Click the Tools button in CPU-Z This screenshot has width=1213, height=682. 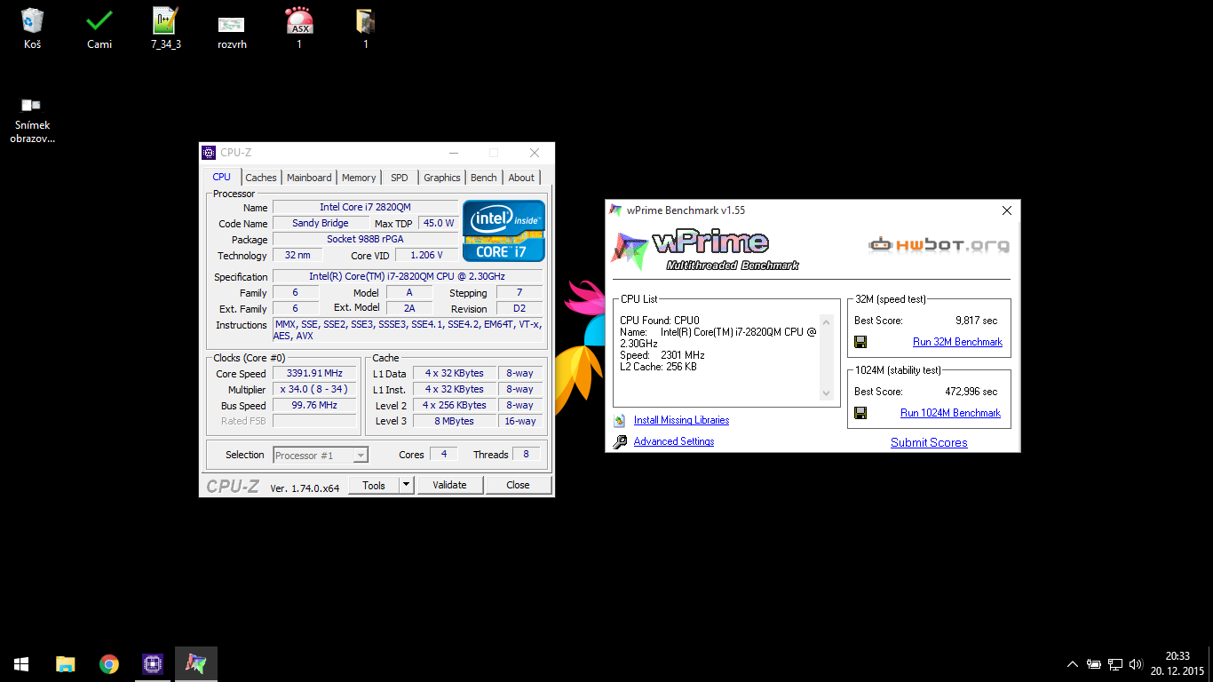[x=374, y=485]
